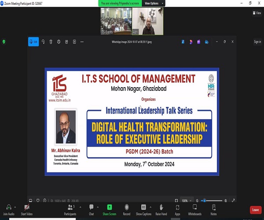Click the zoom slider handle
This screenshot has height=220, width=264.
(205, 201)
